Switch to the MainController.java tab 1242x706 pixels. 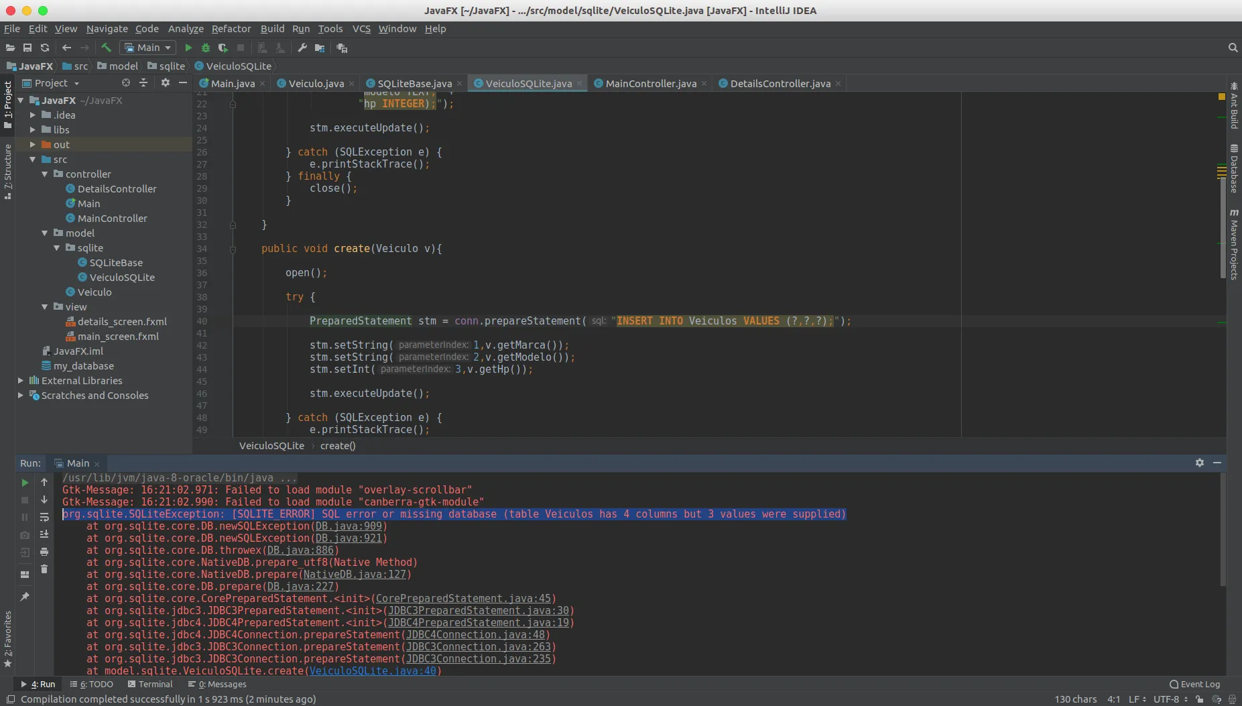(650, 84)
